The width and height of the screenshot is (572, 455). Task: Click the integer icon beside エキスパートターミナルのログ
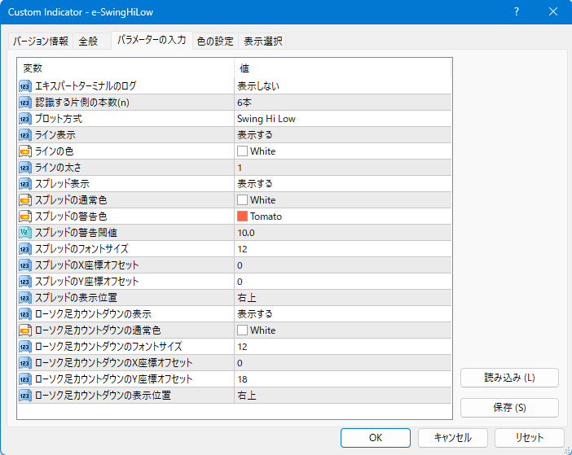(24, 86)
